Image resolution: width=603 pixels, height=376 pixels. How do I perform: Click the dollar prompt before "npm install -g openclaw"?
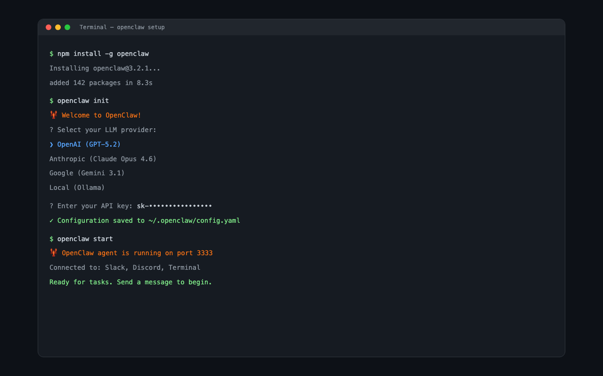pyautogui.click(x=51, y=54)
